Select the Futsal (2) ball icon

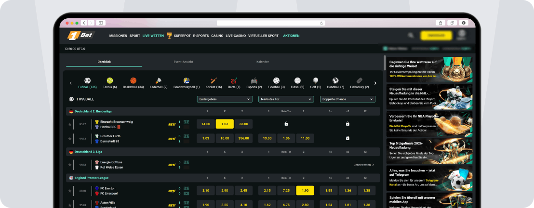pos(298,81)
